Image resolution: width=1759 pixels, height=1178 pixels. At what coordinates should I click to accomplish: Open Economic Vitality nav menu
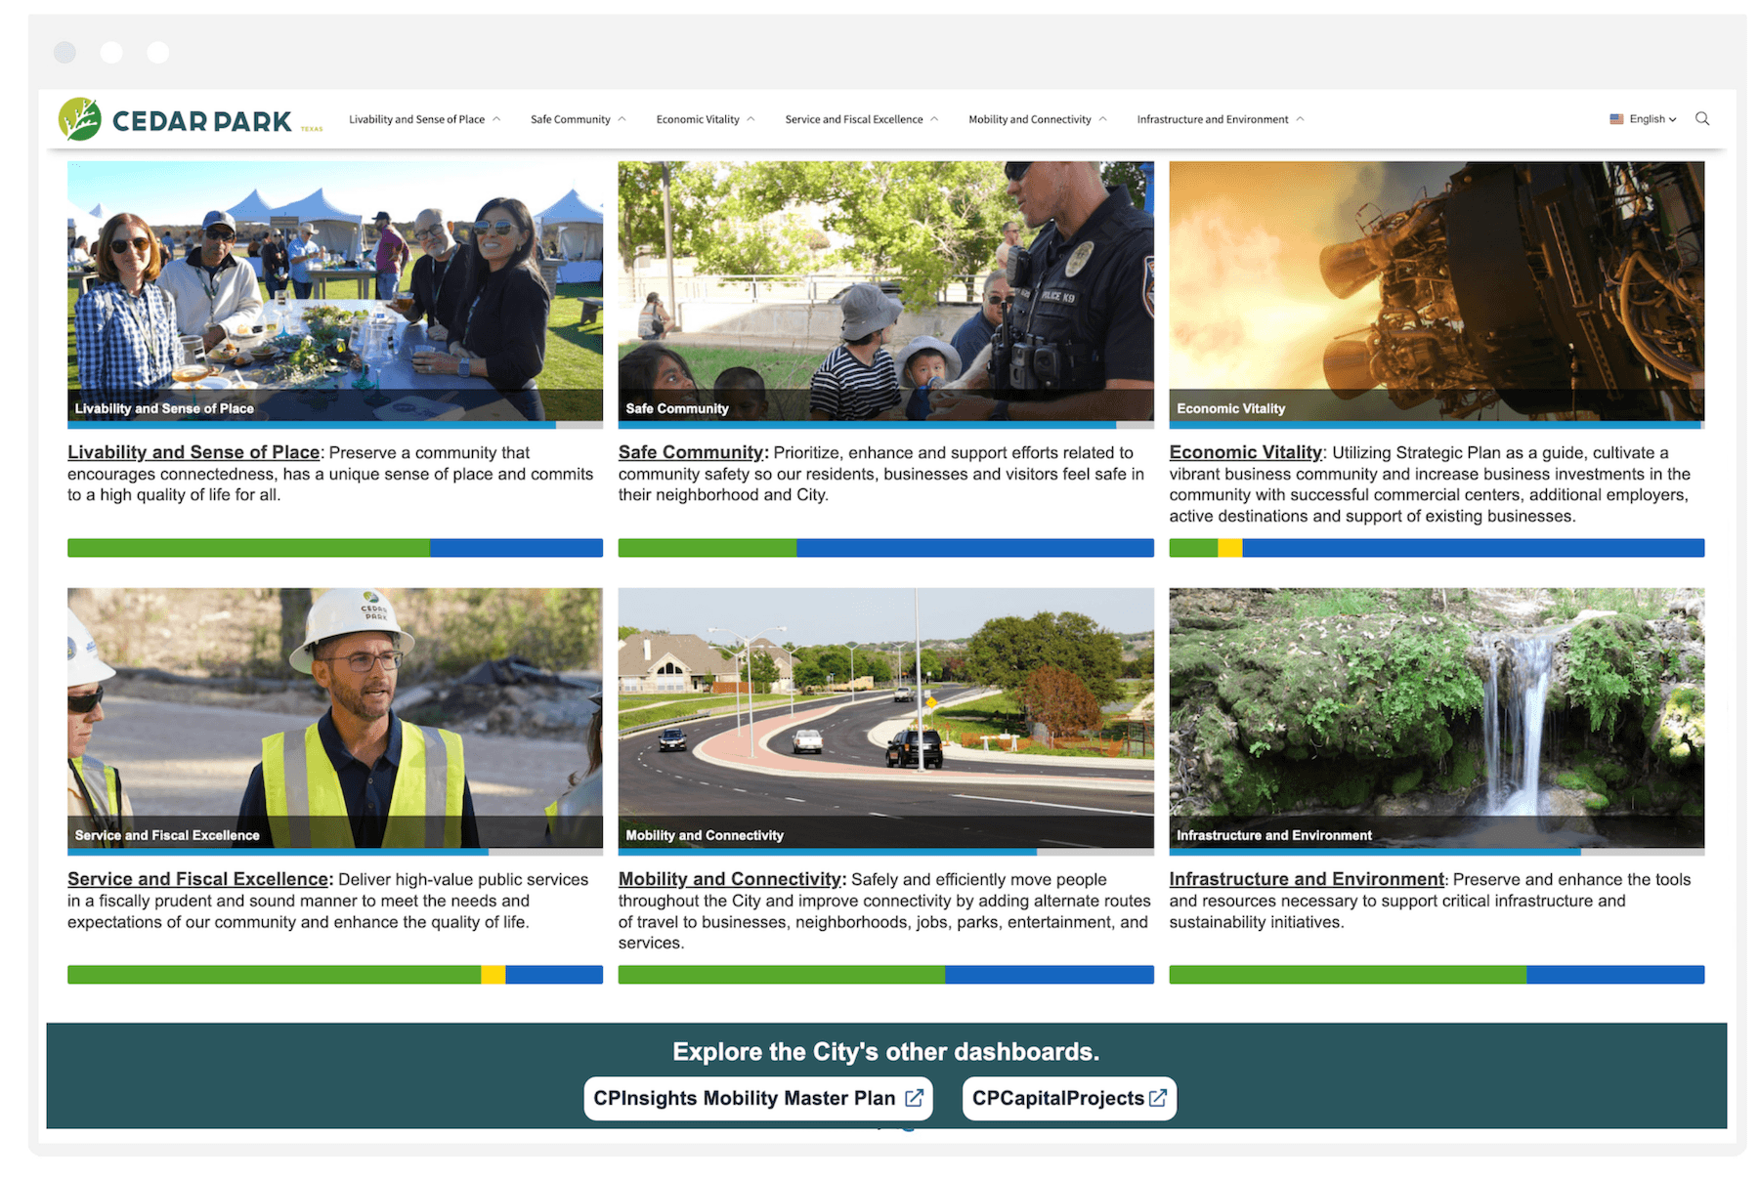coord(698,119)
